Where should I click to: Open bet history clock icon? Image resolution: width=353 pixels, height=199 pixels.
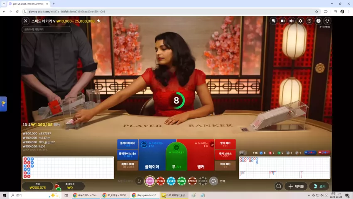coord(309,21)
